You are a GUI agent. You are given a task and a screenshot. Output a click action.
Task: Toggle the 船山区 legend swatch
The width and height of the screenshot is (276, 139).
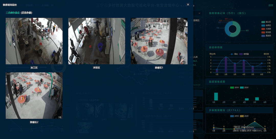coord(263,22)
